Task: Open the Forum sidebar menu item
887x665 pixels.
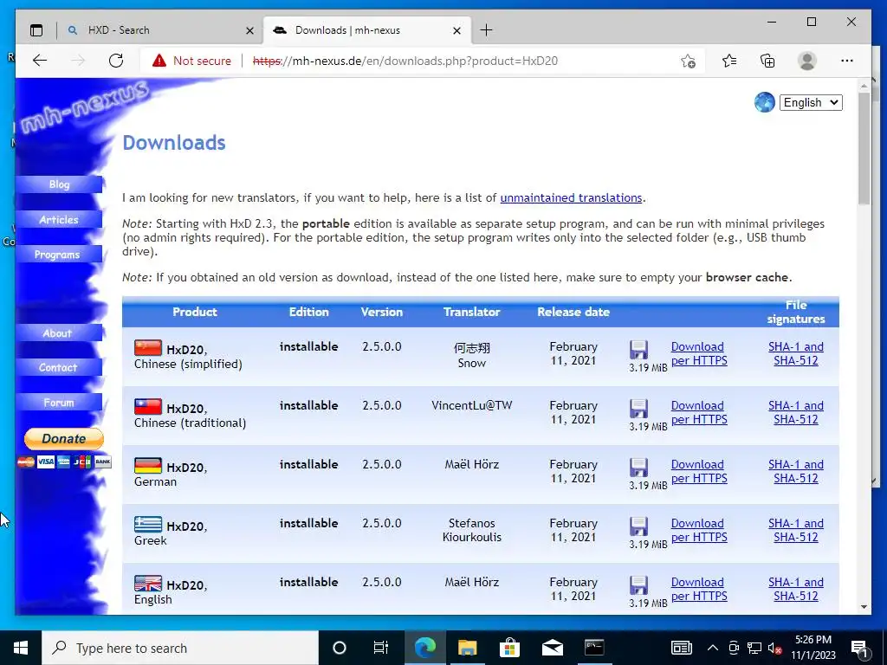Action: (x=60, y=403)
